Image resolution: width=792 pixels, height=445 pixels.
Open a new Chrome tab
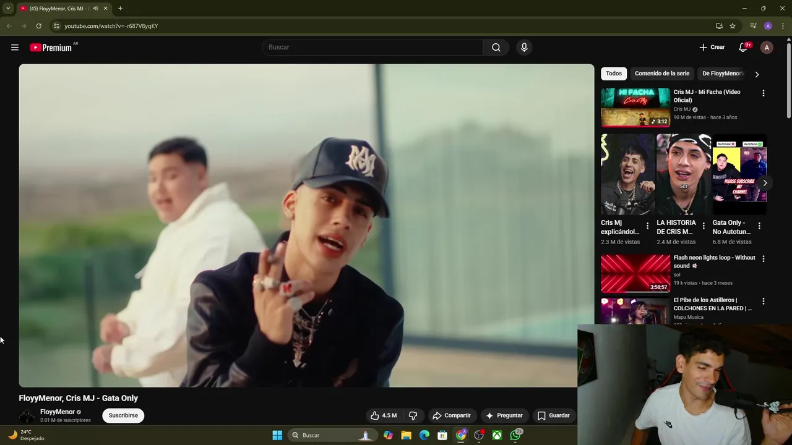pyautogui.click(x=120, y=9)
